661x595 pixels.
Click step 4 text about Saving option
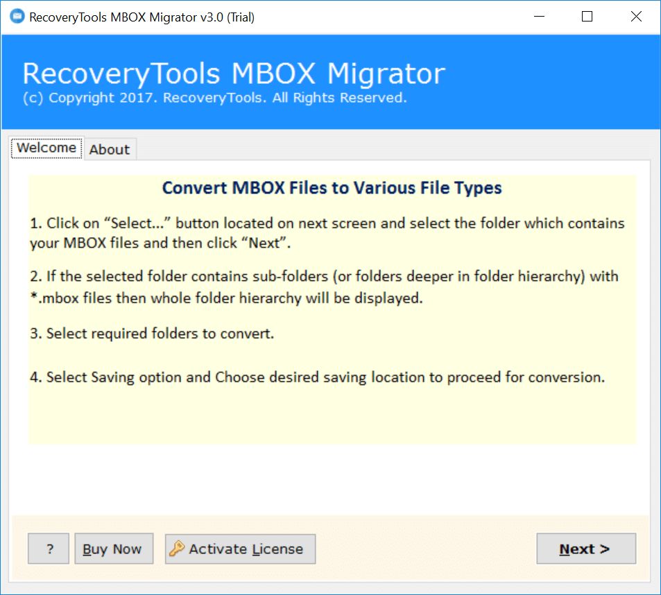[317, 377]
